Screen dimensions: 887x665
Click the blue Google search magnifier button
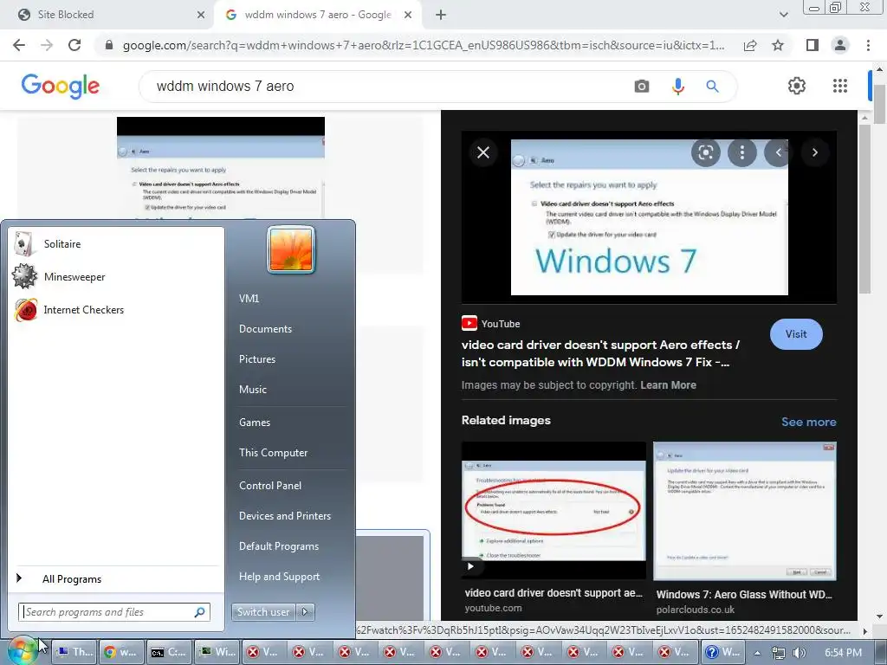[x=712, y=86]
